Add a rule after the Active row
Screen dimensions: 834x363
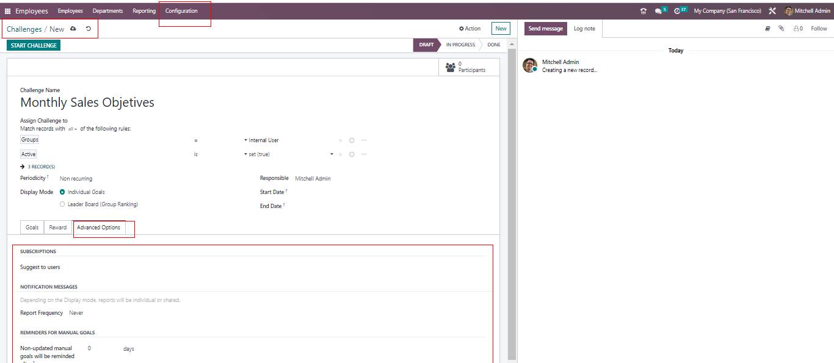(352, 154)
